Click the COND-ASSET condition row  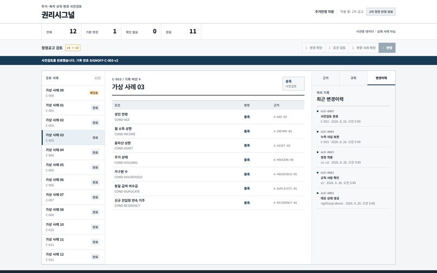click(x=208, y=146)
